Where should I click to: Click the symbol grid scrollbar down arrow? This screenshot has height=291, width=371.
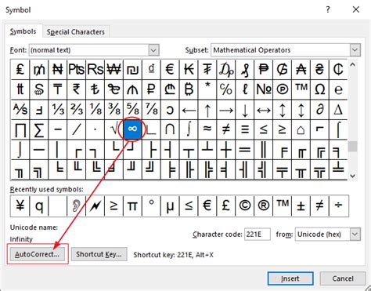pyautogui.click(x=352, y=176)
